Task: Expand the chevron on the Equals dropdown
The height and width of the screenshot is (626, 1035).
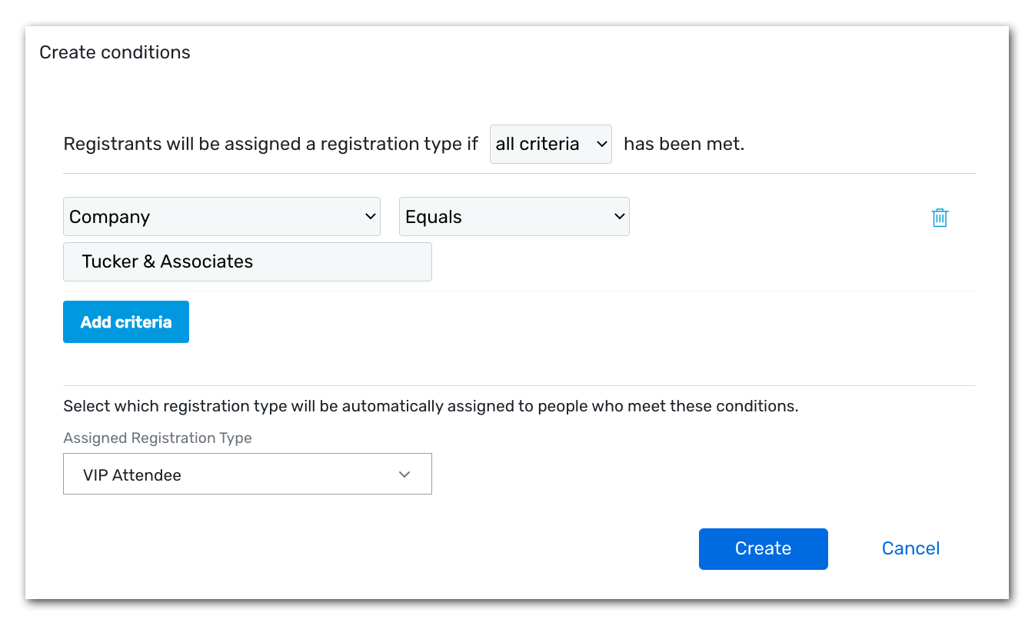Action: pyautogui.click(x=619, y=216)
